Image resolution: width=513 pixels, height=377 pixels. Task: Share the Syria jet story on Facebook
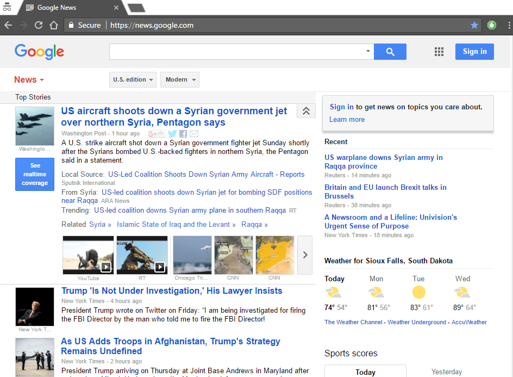(x=182, y=133)
